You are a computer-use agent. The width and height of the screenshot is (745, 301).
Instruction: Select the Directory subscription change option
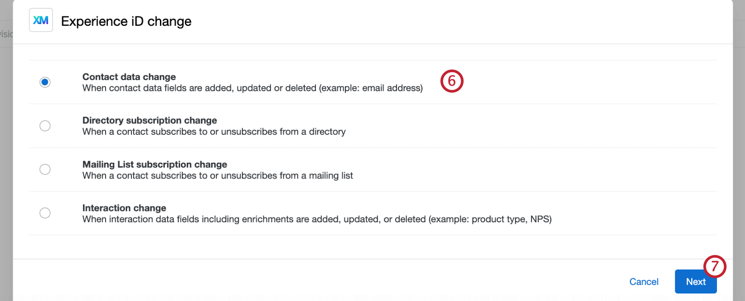[45, 126]
